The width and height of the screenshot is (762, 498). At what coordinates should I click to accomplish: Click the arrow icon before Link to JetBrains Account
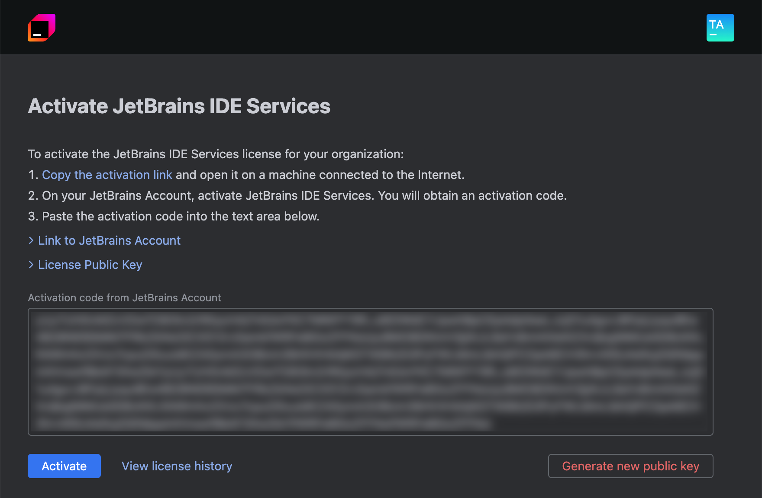(x=31, y=240)
